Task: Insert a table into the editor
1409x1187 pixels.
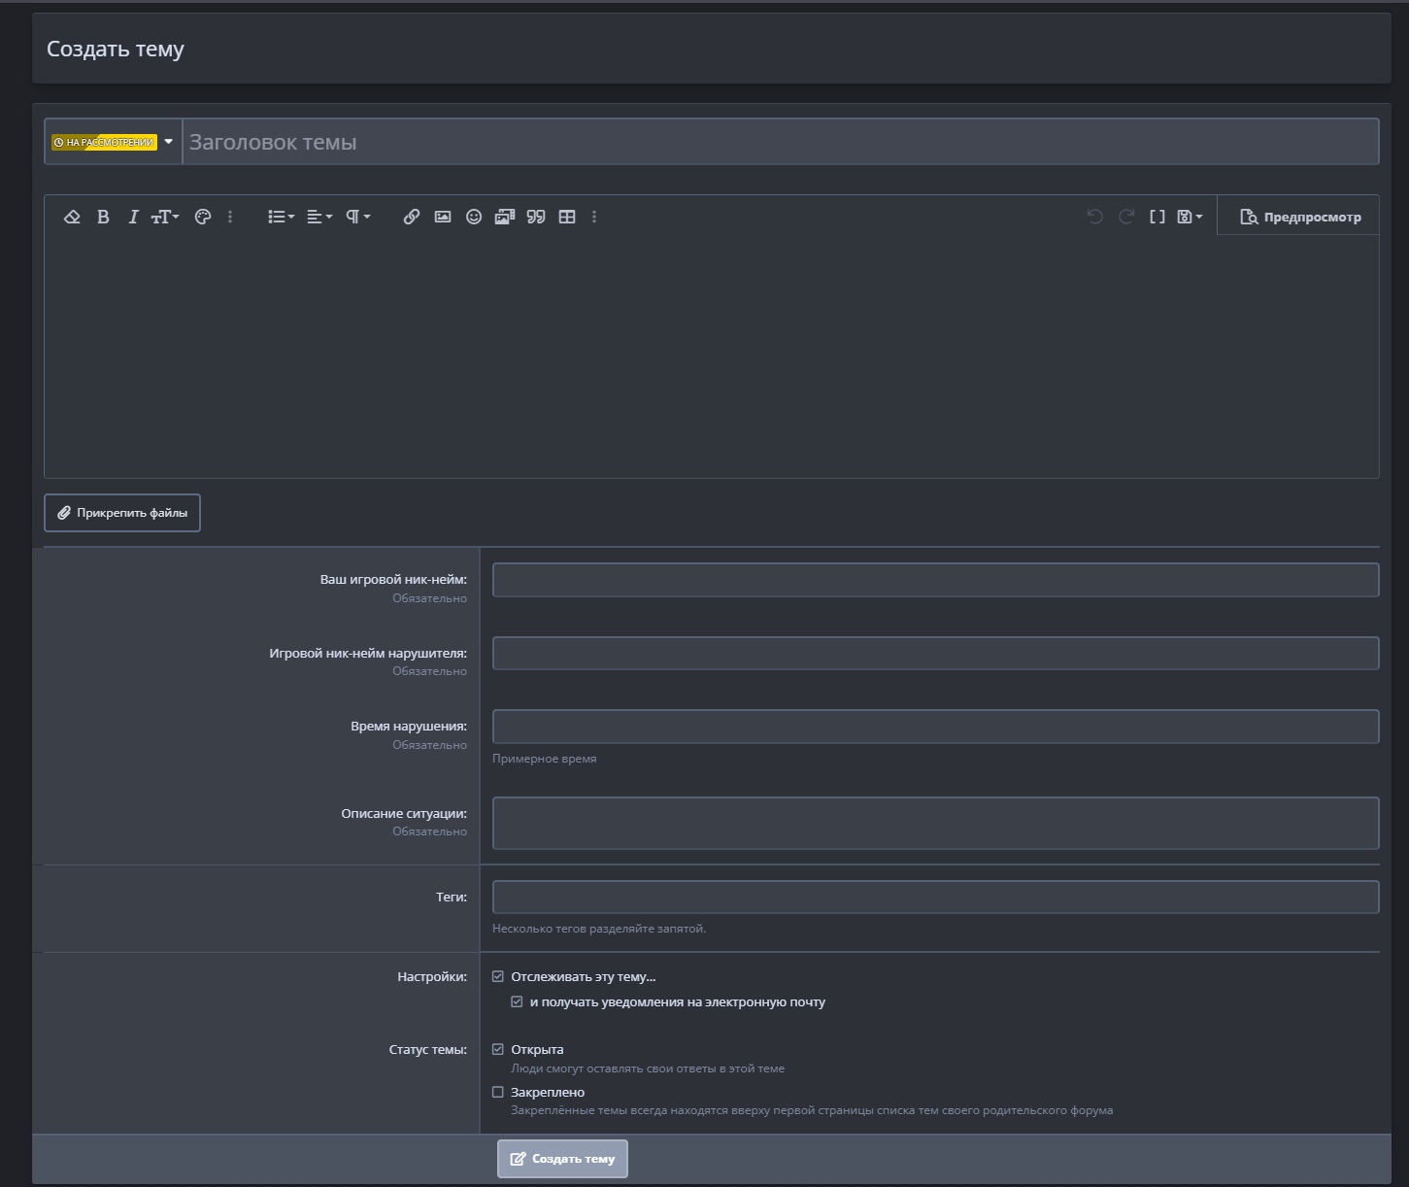Action: point(567,217)
